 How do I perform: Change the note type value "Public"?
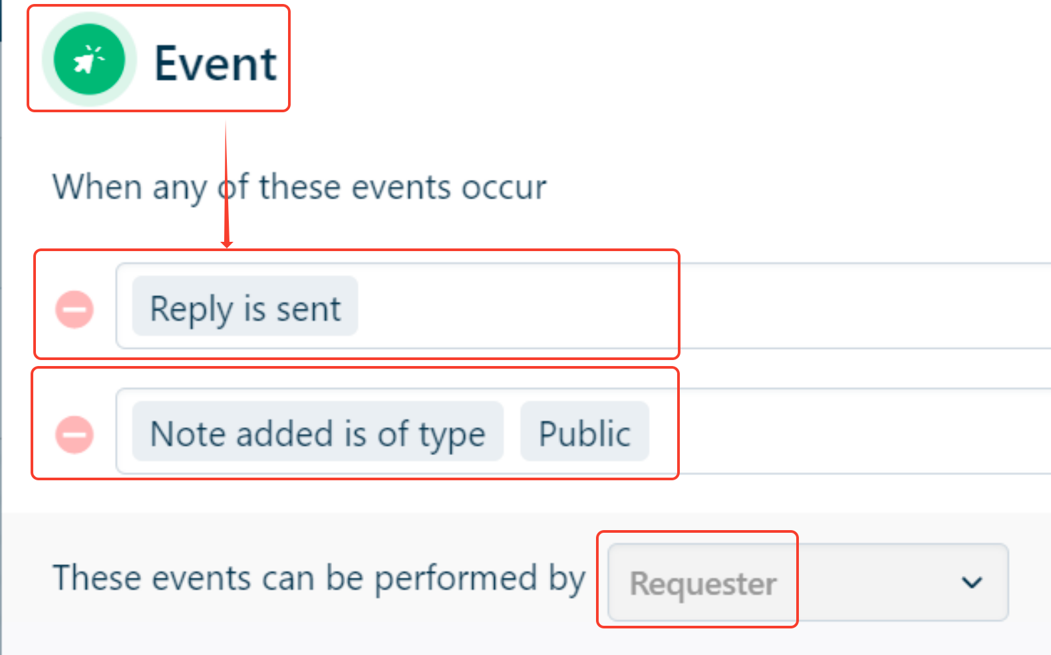tap(585, 432)
